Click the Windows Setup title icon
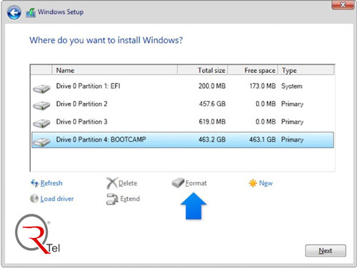Viewport: 357px width, 268px height. pyautogui.click(x=31, y=13)
